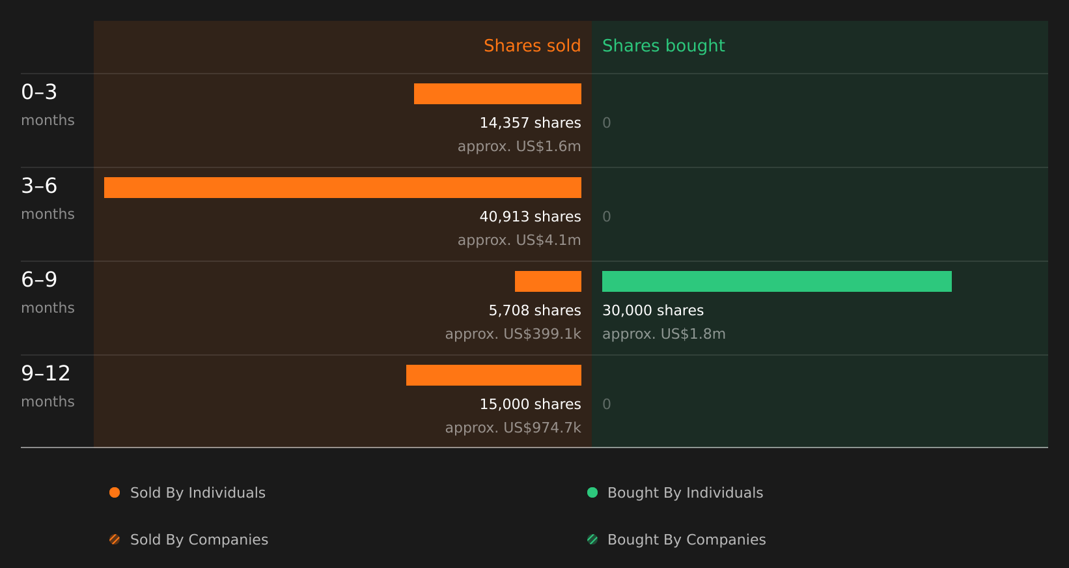This screenshot has height=568, width=1069.
Task: Click the approx. US$1.6m value
Action: pos(520,147)
